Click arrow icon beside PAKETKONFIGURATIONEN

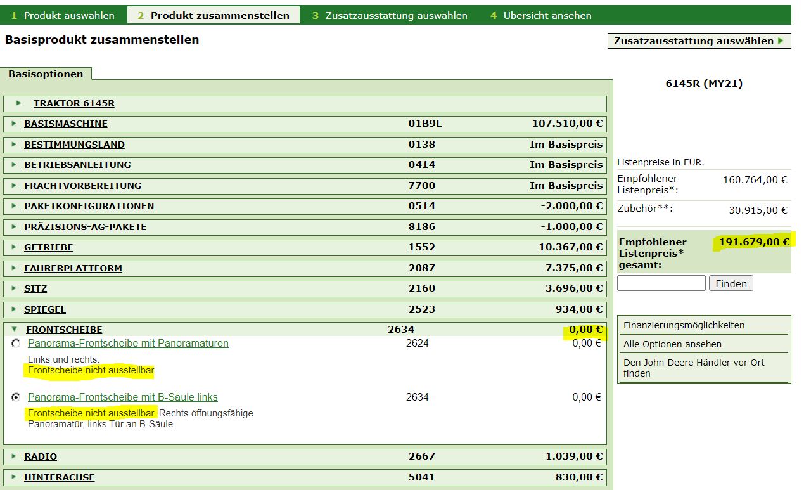pyautogui.click(x=14, y=206)
